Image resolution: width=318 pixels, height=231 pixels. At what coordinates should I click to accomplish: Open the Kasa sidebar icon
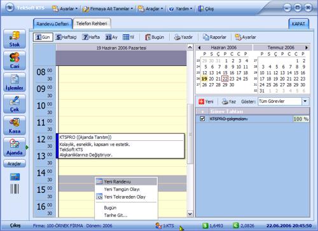(15, 125)
